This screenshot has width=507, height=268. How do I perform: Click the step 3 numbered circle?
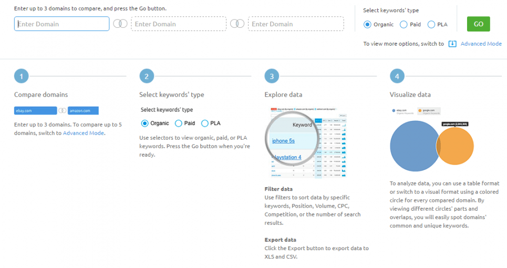pos(272,76)
